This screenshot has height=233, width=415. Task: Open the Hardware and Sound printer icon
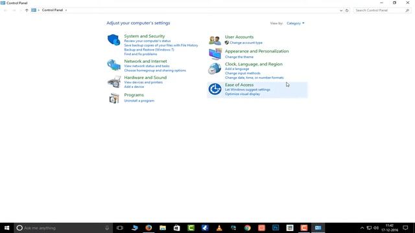[x=114, y=82]
